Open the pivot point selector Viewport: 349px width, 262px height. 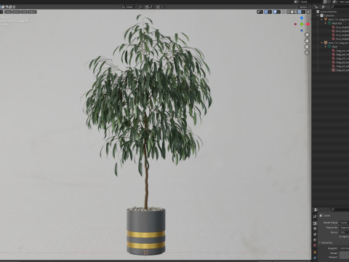pos(141,7)
